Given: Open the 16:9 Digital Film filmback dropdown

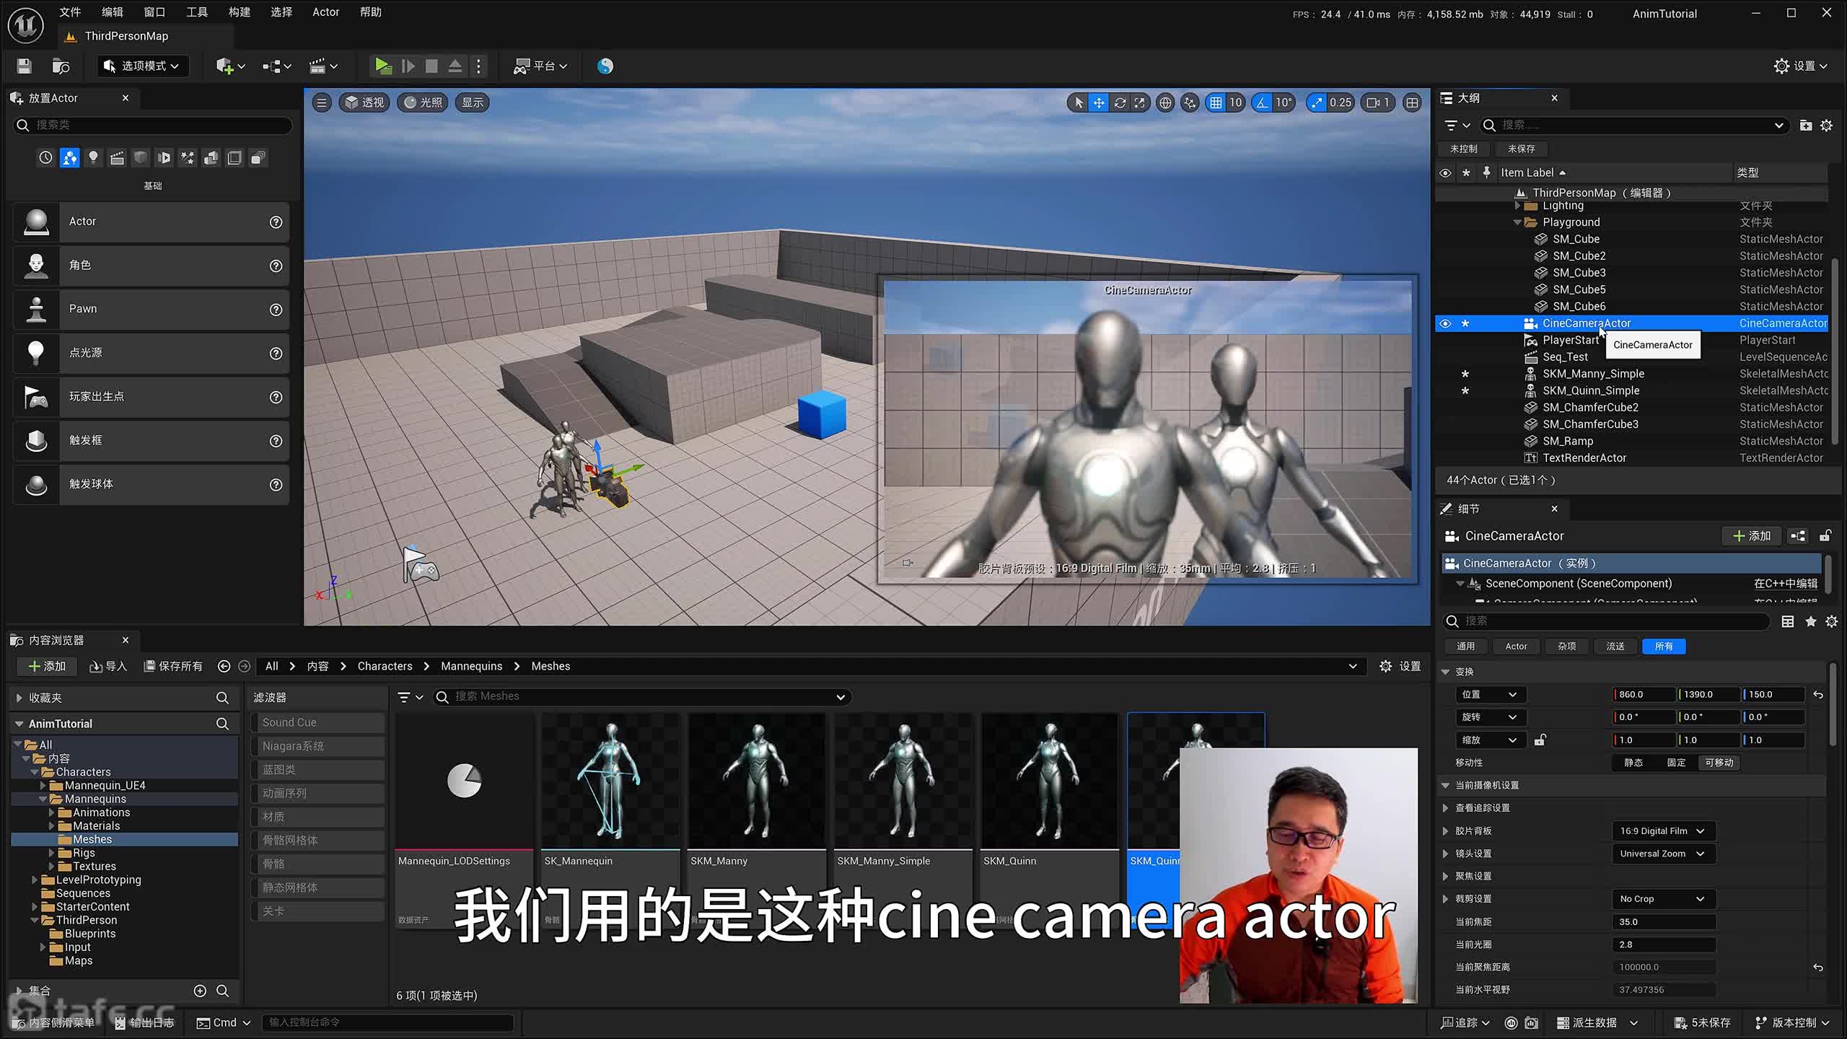Looking at the screenshot, I should pyautogui.click(x=1662, y=830).
